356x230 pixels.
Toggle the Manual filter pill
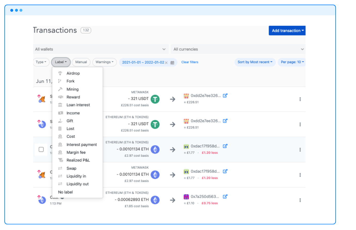[81, 62]
